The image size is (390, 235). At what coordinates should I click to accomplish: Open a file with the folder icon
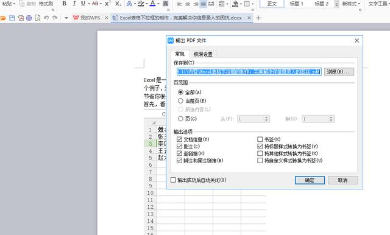(3, 18)
